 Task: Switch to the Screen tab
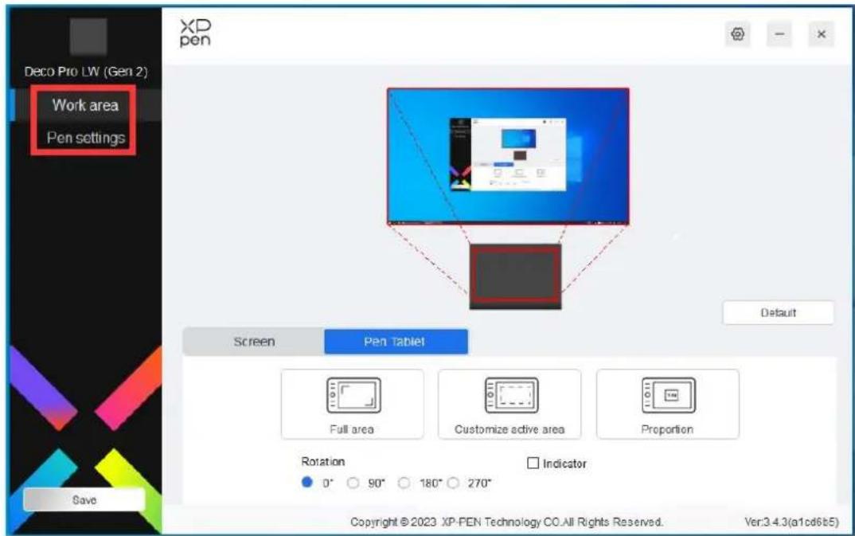254,342
